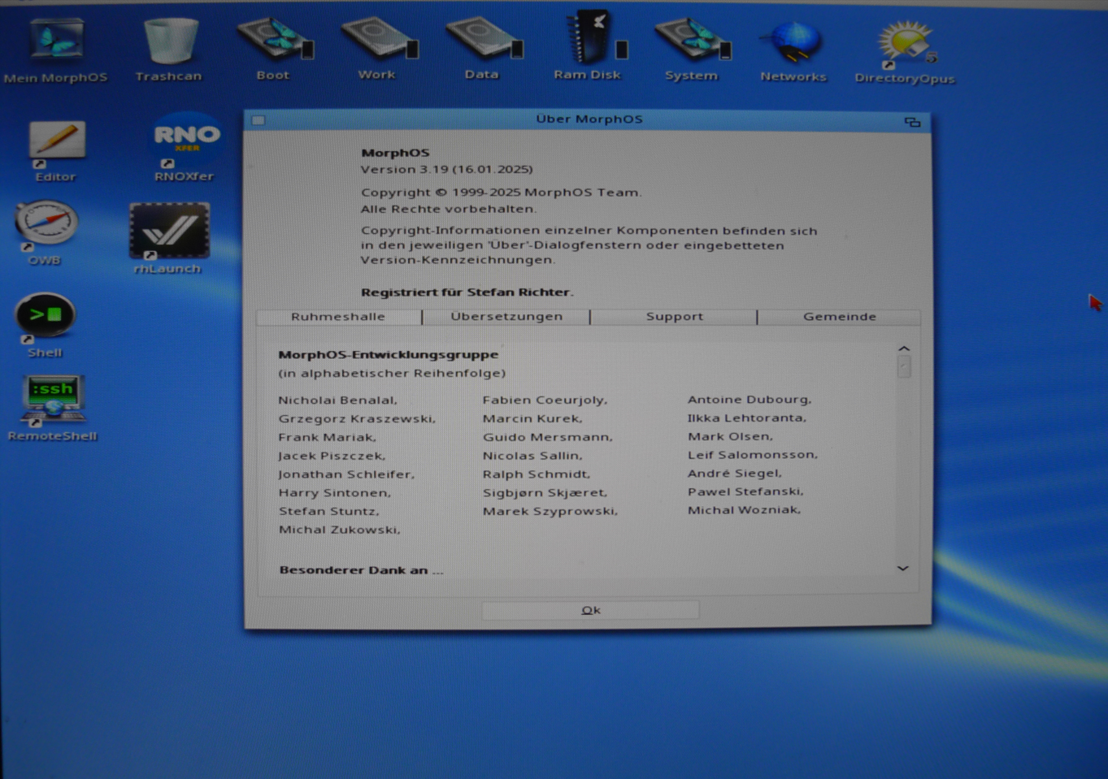
Task: Click the name Ilkka Lehtoranta
Action: coord(747,418)
